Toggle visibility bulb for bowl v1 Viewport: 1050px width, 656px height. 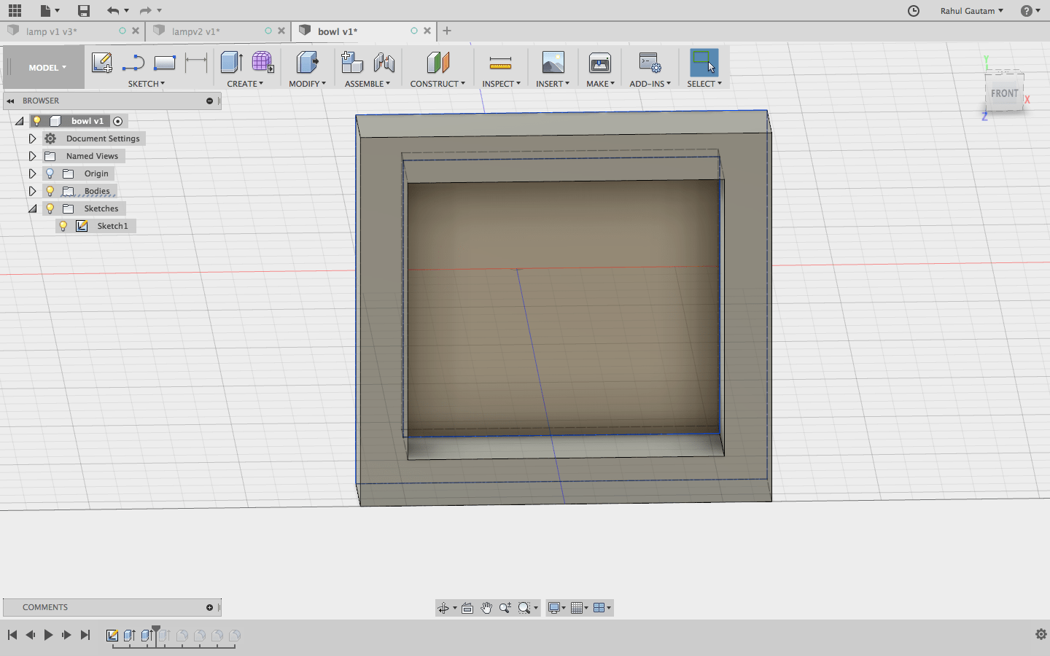(x=36, y=121)
